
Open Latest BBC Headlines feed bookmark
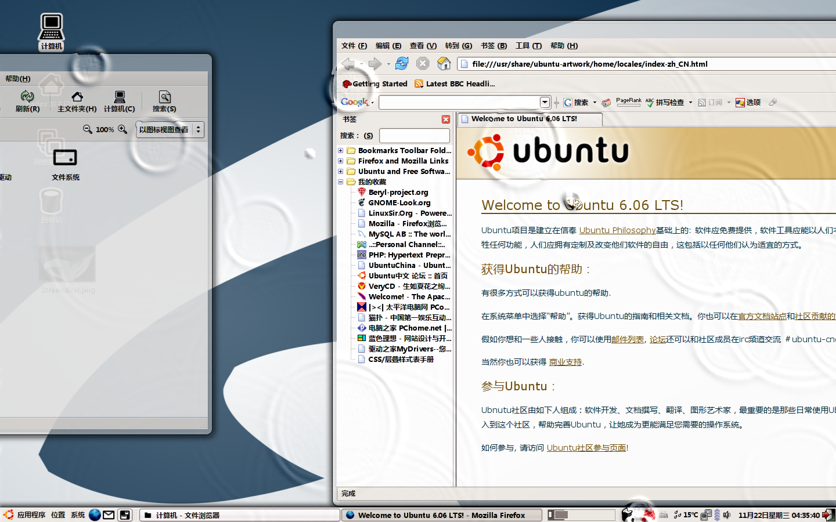pos(455,84)
